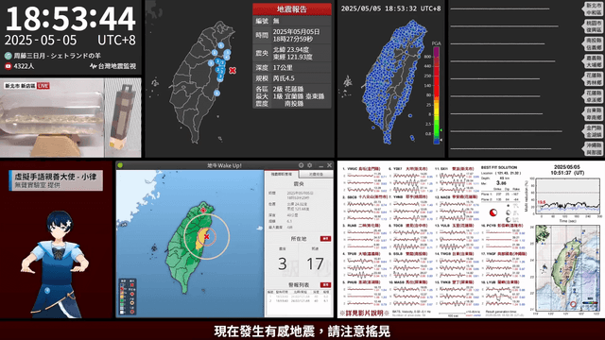Click the PGA color scale bar
605x340 pixels.
click(436, 95)
